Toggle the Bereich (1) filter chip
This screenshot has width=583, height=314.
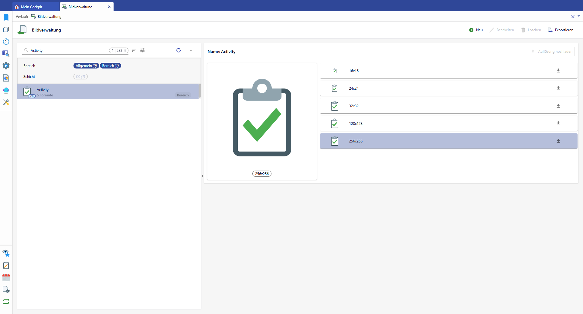tap(111, 66)
